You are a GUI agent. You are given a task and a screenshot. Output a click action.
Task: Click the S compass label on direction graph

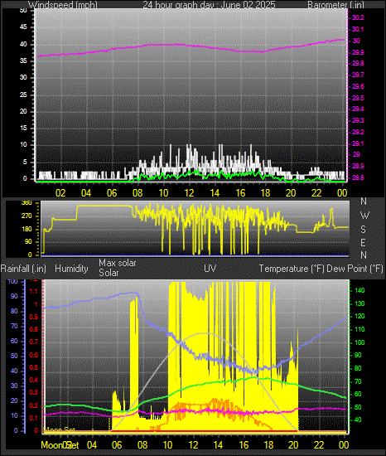[363, 229]
